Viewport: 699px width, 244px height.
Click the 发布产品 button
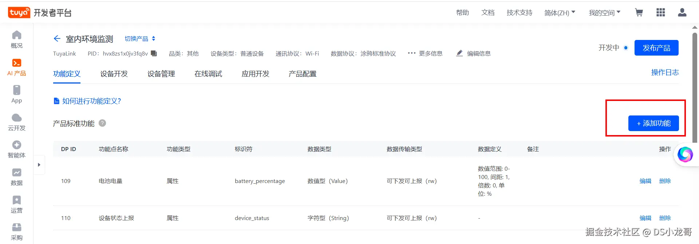coord(656,48)
